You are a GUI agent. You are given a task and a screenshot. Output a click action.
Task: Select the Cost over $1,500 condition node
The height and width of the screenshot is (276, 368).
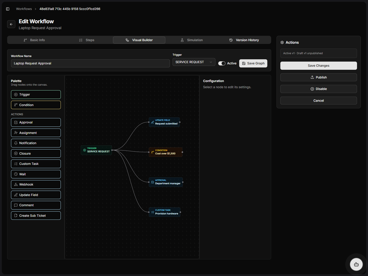point(166,152)
